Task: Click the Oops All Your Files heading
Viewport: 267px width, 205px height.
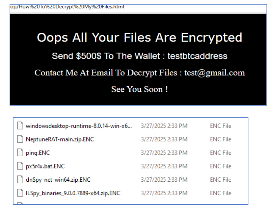Action: (140, 38)
